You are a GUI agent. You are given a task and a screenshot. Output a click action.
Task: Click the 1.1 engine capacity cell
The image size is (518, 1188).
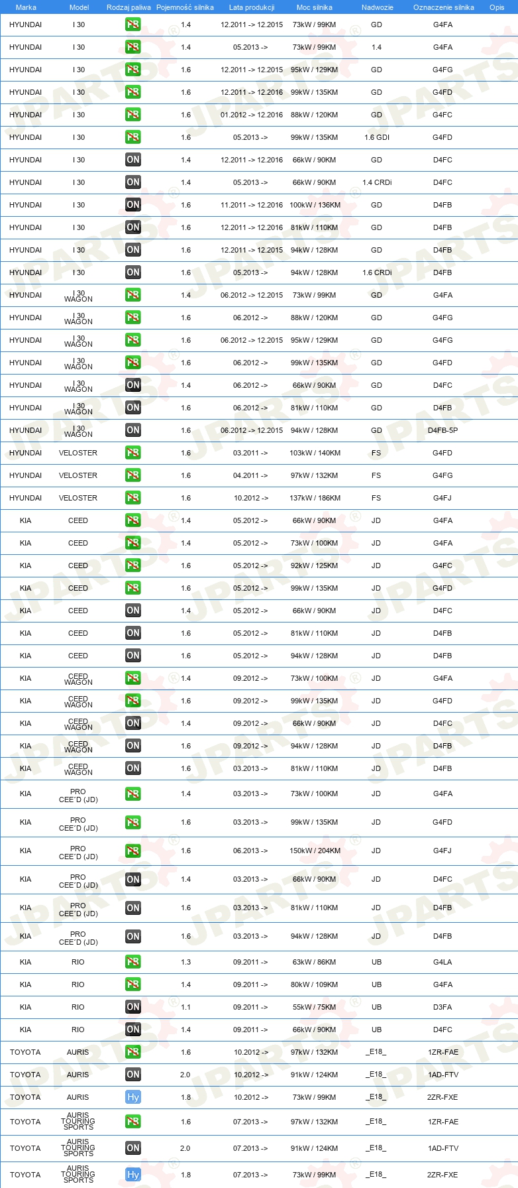pyautogui.click(x=185, y=1007)
